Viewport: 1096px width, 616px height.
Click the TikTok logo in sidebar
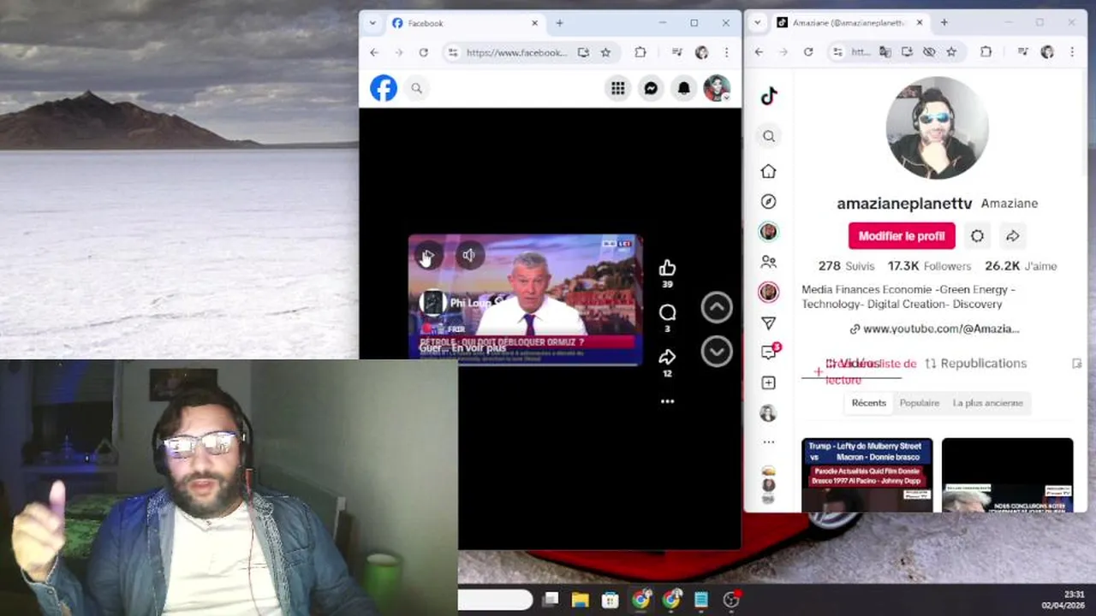(x=769, y=96)
